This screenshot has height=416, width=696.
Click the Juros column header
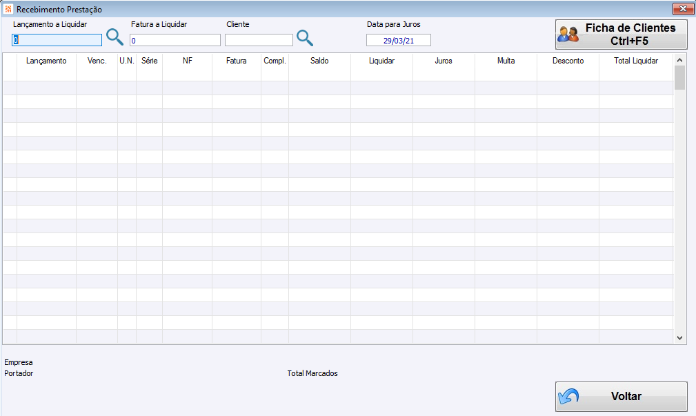[x=444, y=61]
